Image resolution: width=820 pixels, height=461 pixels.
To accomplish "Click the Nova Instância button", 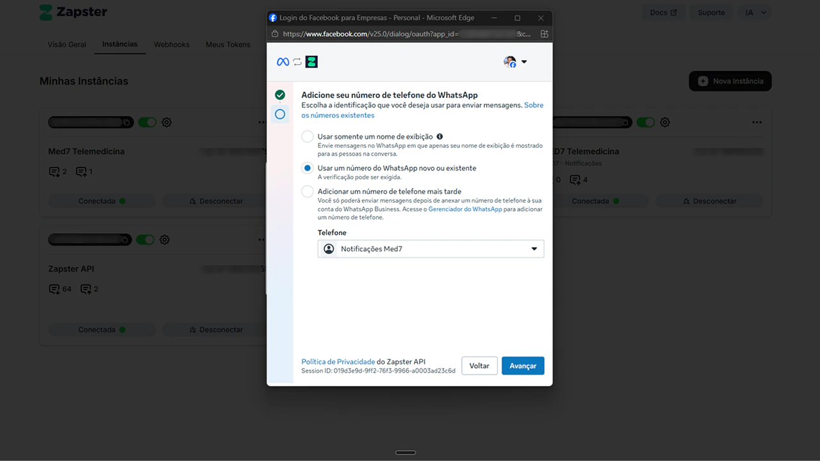I will (x=730, y=81).
